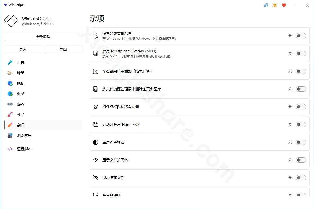Click the code brackets icon beside 运行脚本

tap(10, 149)
